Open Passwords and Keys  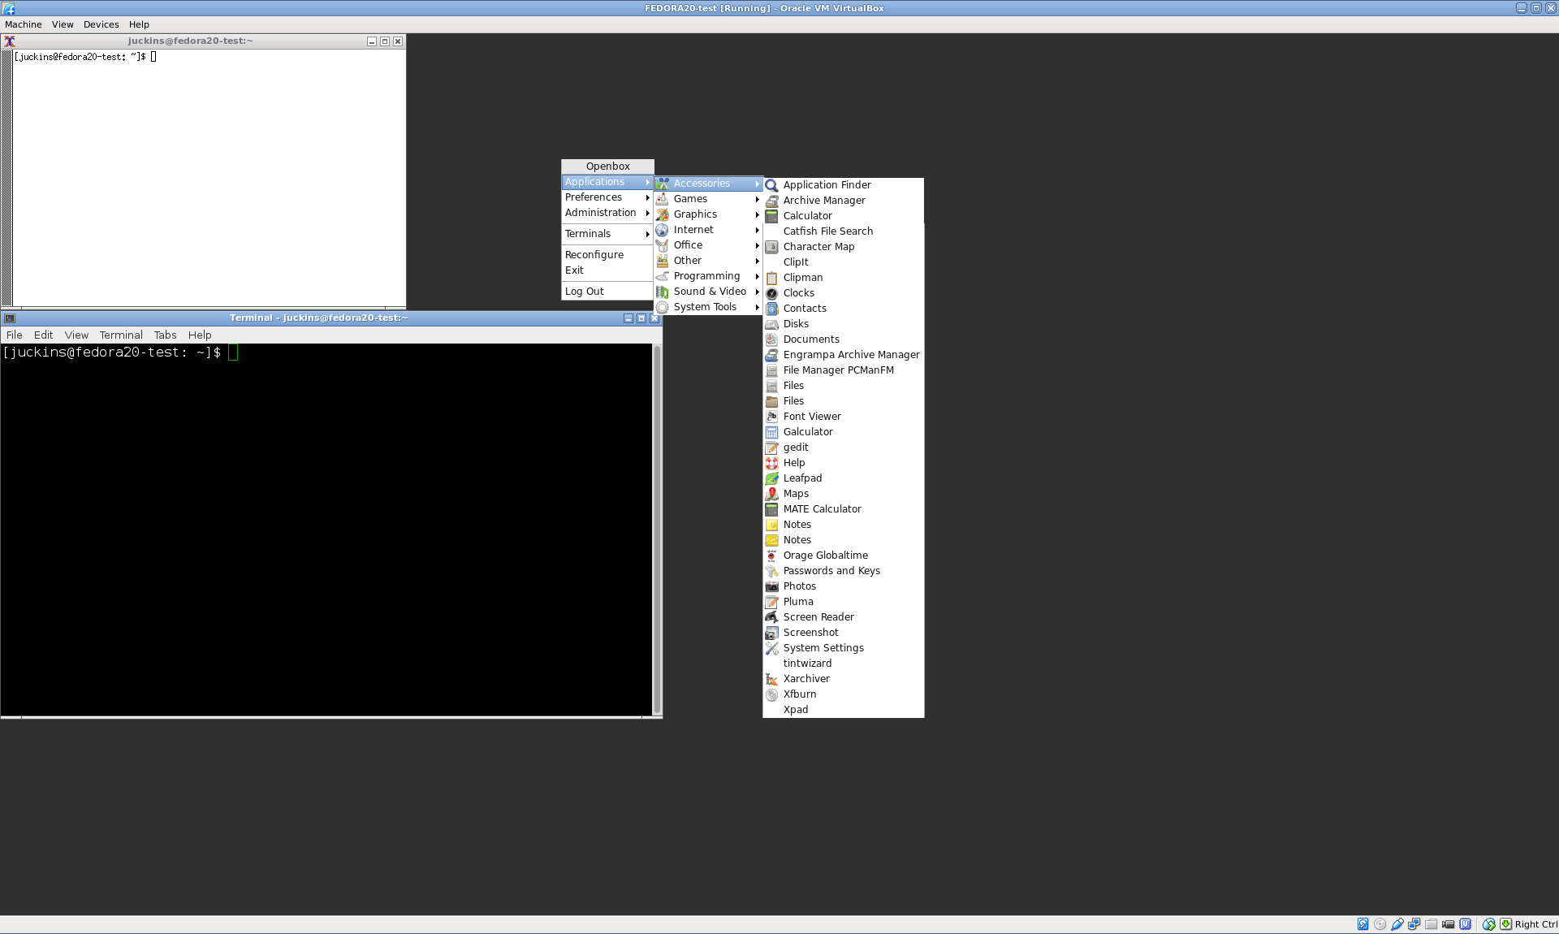point(831,571)
